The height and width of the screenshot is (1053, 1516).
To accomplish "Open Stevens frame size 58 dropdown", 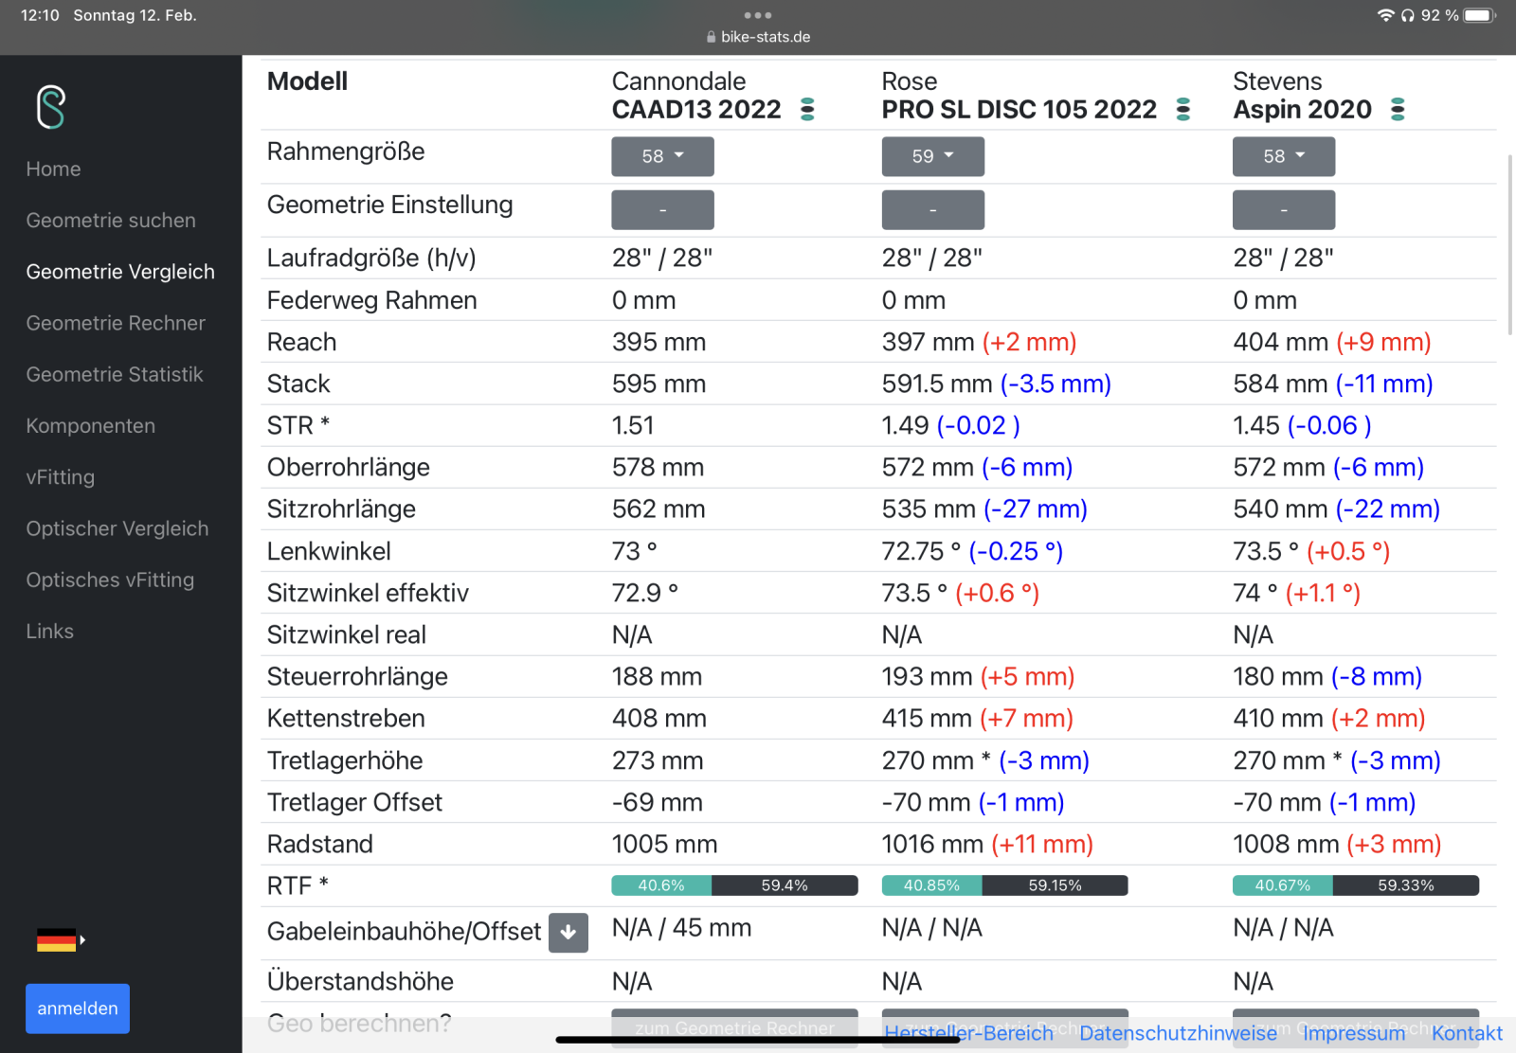I will pyautogui.click(x=1283, y=156).
